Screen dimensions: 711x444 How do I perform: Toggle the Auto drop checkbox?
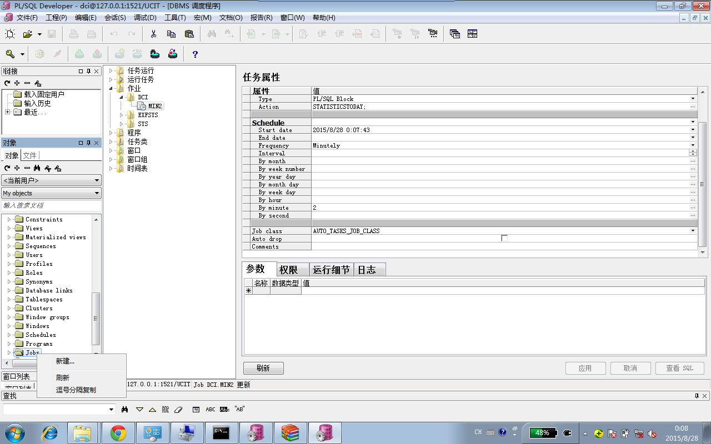504,238
